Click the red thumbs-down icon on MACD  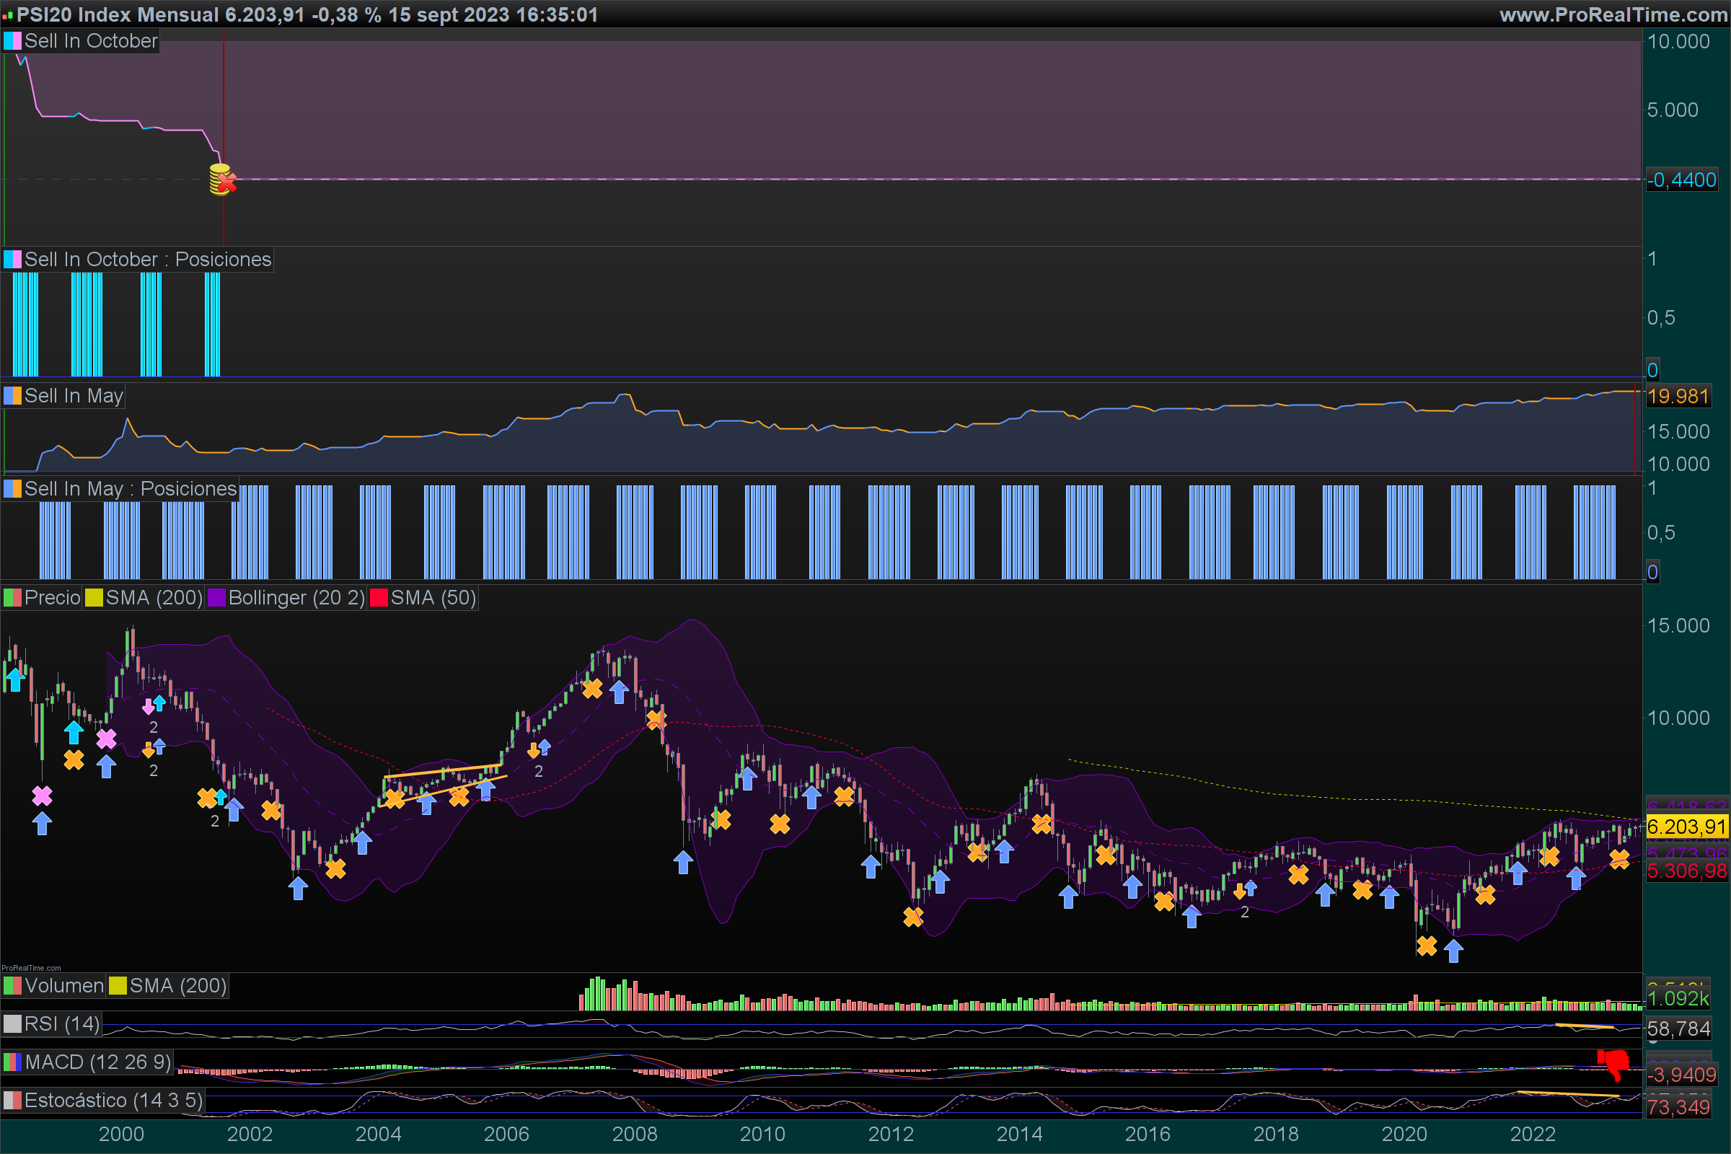(1614, 1063)
